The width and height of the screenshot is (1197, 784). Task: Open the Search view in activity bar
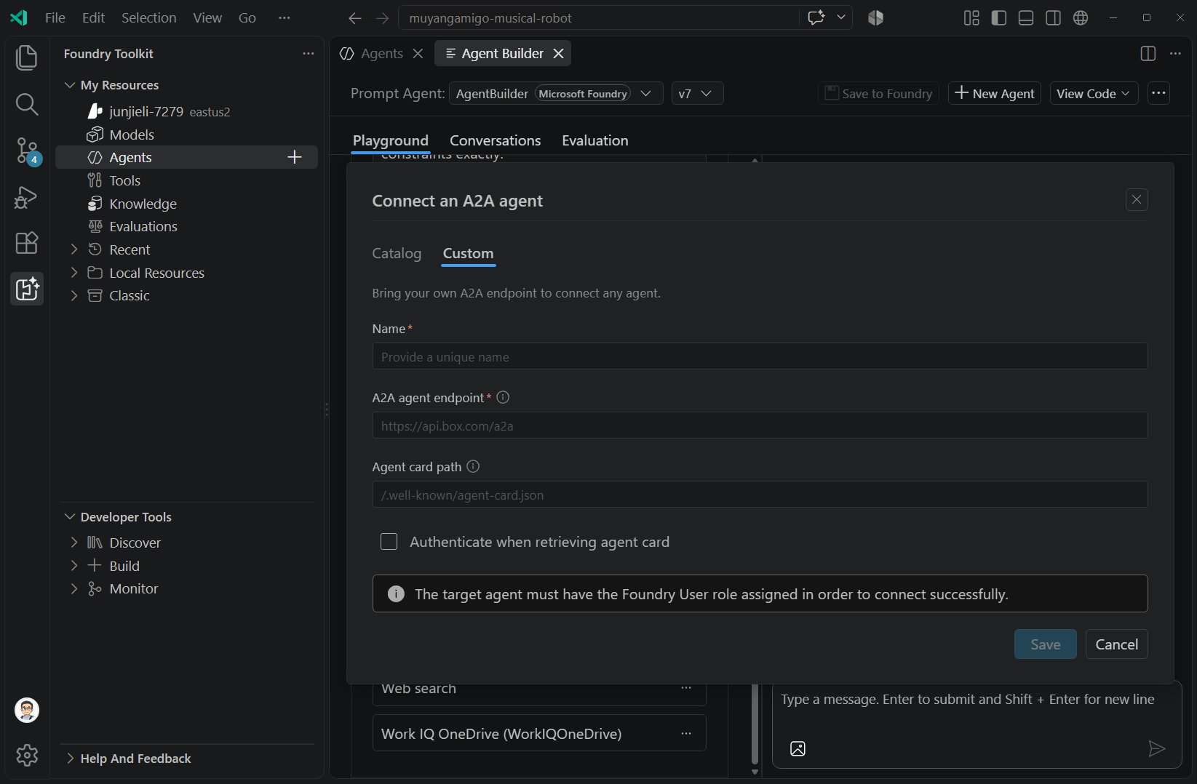27,104
